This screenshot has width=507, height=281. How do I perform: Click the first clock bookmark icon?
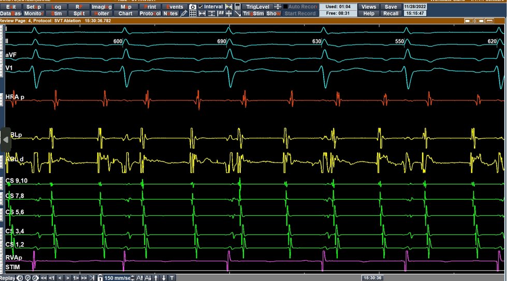tap(20, 278)
